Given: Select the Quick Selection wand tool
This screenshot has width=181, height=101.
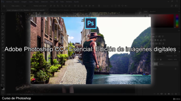Looking at the screenshot, I should (3, 24).
